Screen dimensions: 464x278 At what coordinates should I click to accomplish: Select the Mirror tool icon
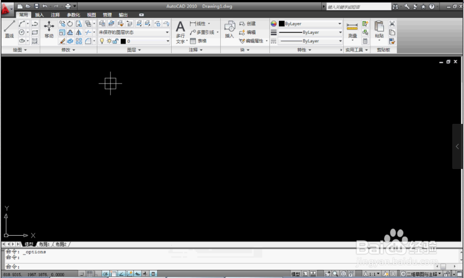coord(79,32)
